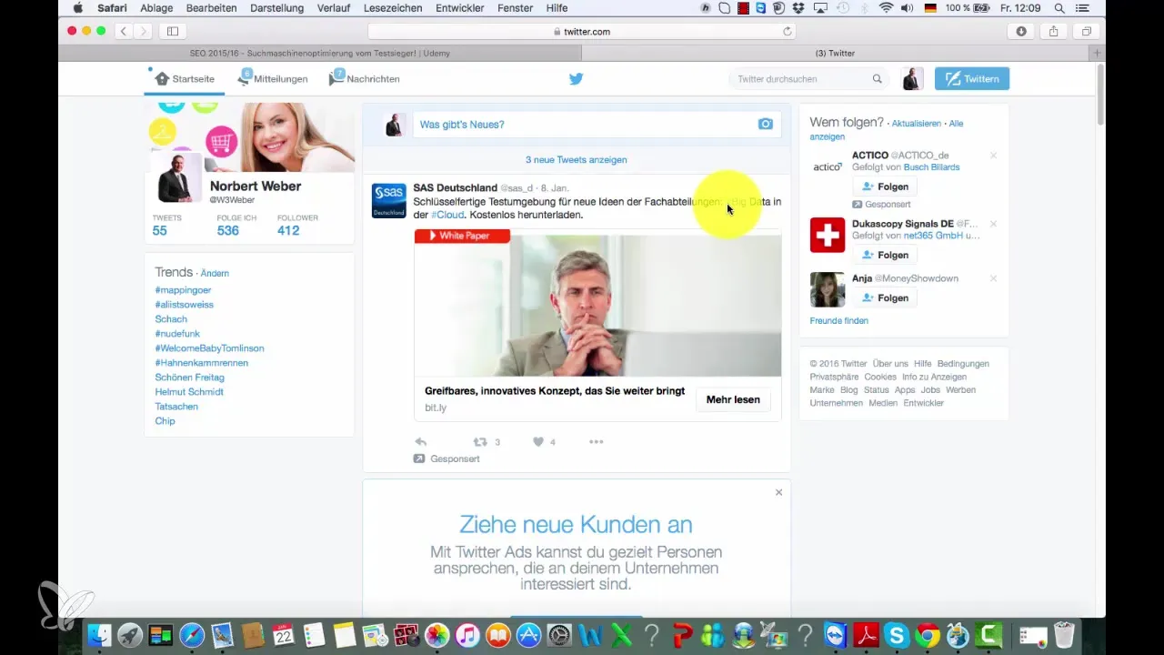Viewport: 1164px width, 655px height.
Task: Open the Darstellung menu
Action: [277, 7]
